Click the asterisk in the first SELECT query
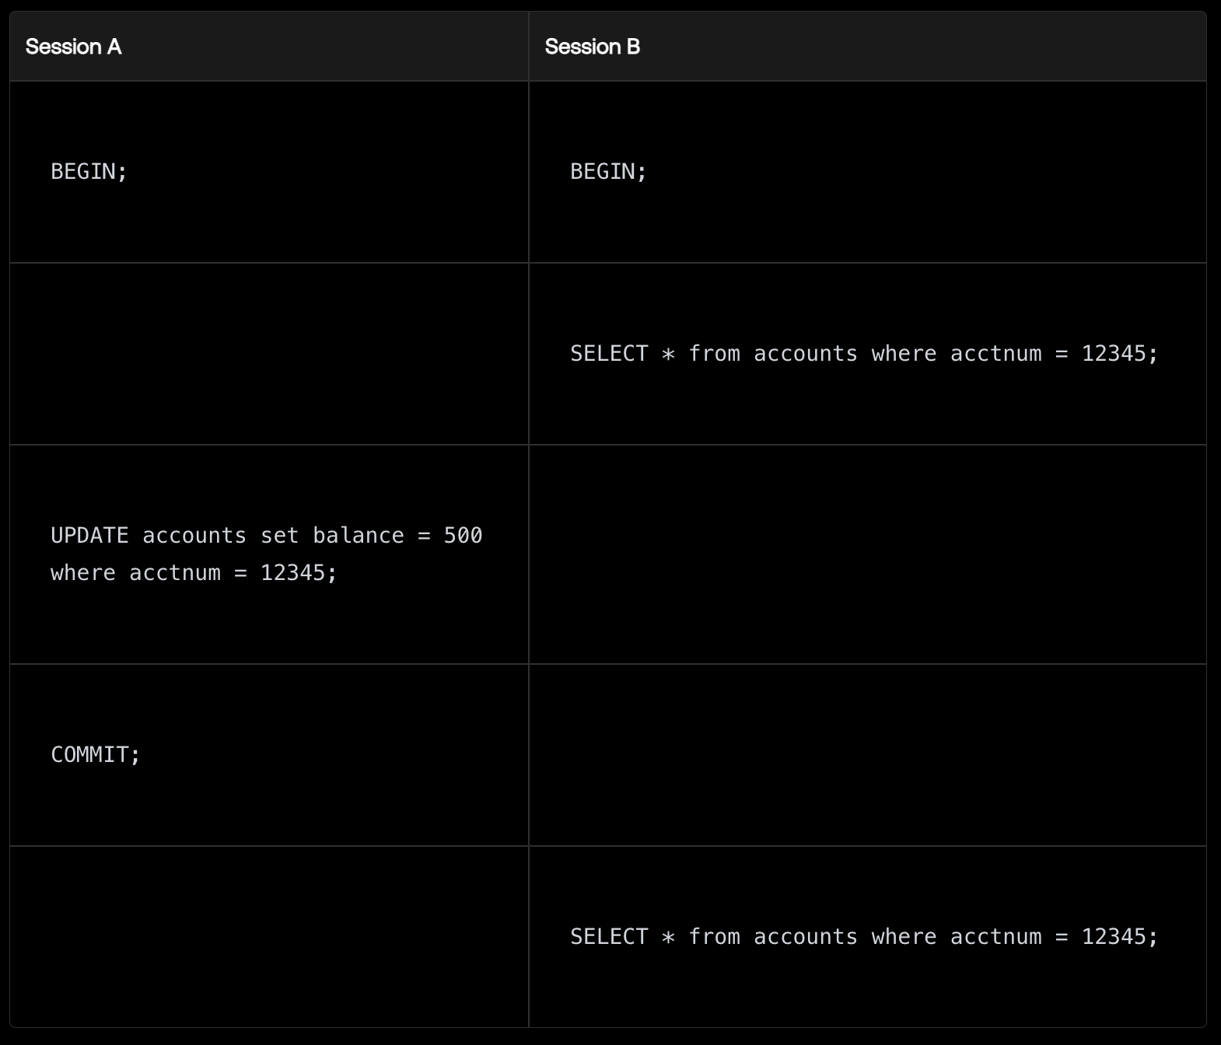Screen dimensions: 1221x1045 click(668, 354)
